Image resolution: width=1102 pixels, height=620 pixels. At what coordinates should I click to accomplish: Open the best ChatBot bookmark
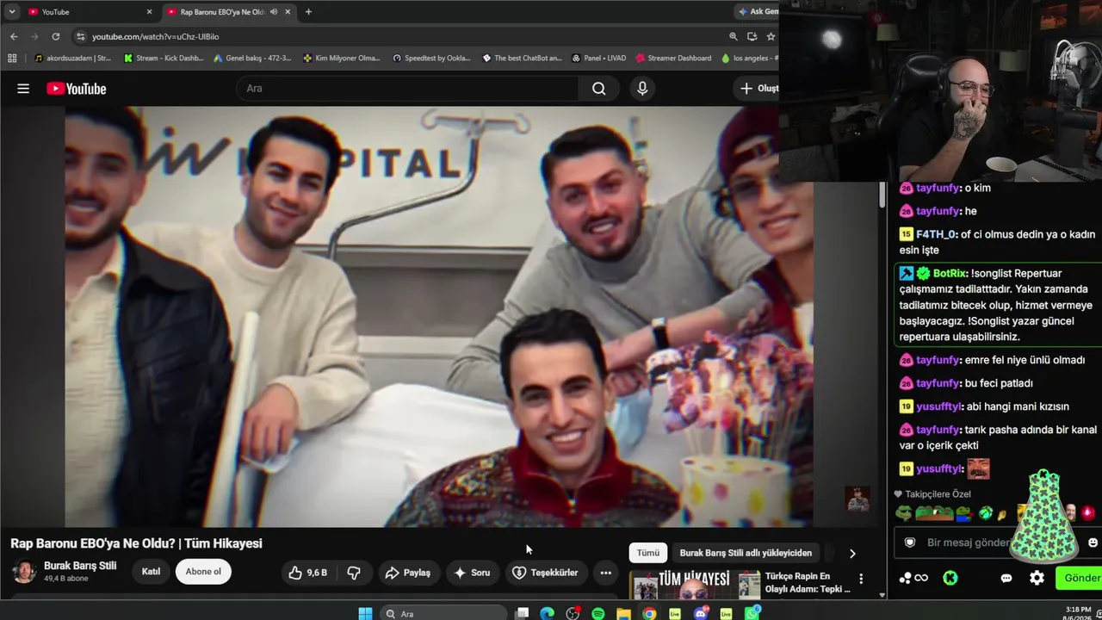tap(522, 58)
